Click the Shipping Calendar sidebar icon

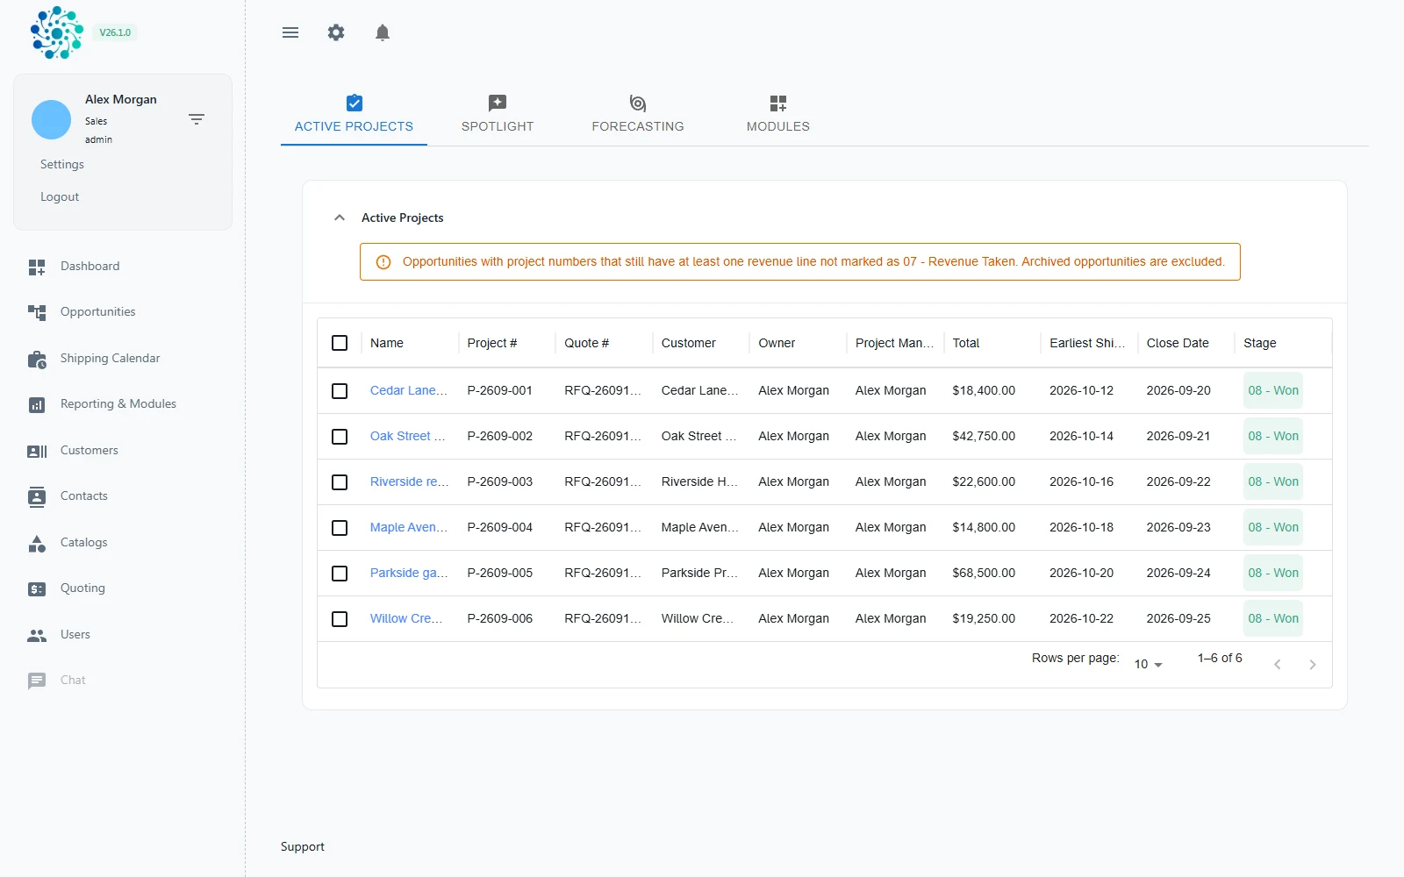tap(37, 359)
